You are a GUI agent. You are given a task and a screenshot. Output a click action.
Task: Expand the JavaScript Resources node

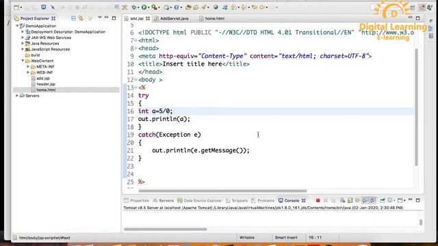click(23, 49)
